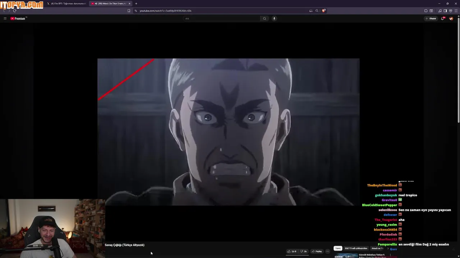
Task: Open the browser main hamburger menu
Action: [x=456, y=11]
